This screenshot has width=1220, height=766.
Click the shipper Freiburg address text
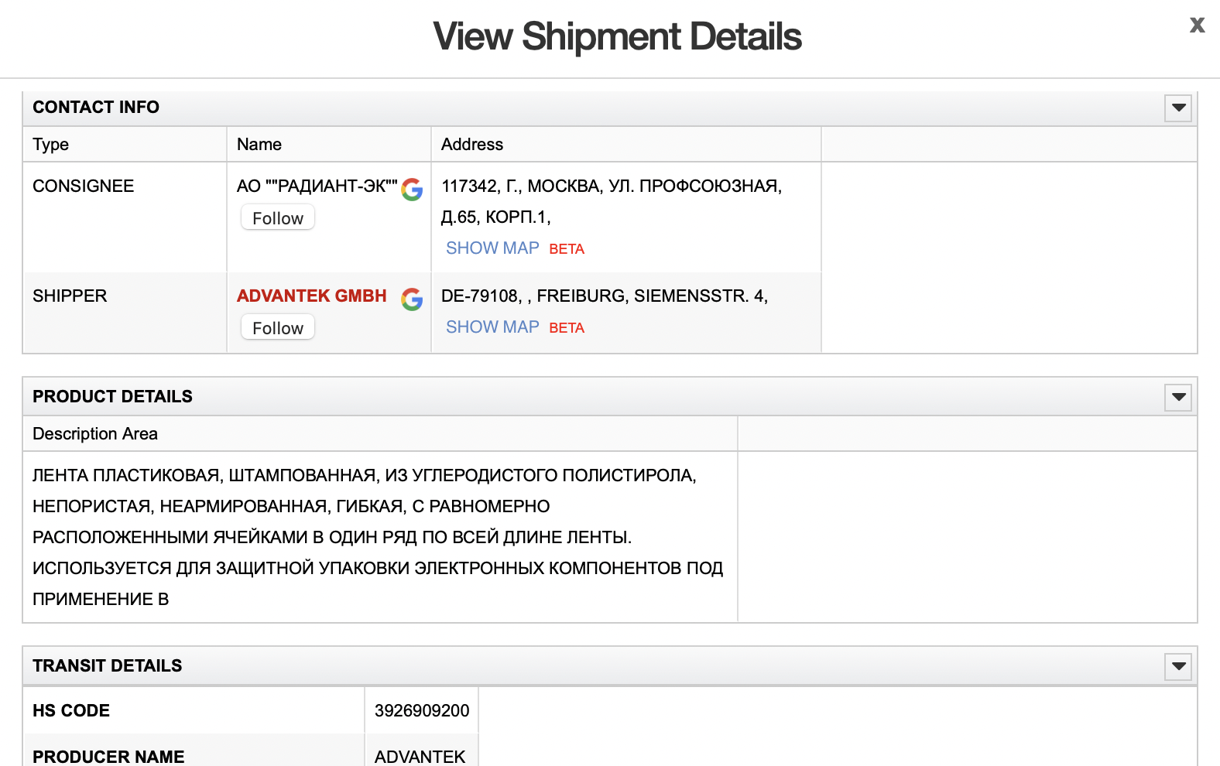click(x=604, y=296)
